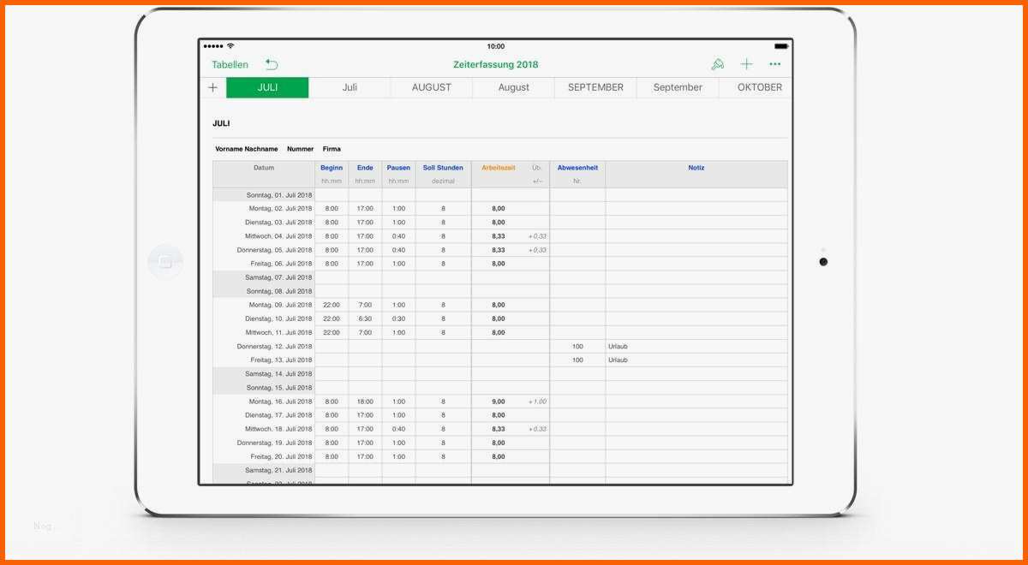The width and height of the screenshot is (1028, 565).
Task: Select the Notiz column header
Action: coord(696,168)
